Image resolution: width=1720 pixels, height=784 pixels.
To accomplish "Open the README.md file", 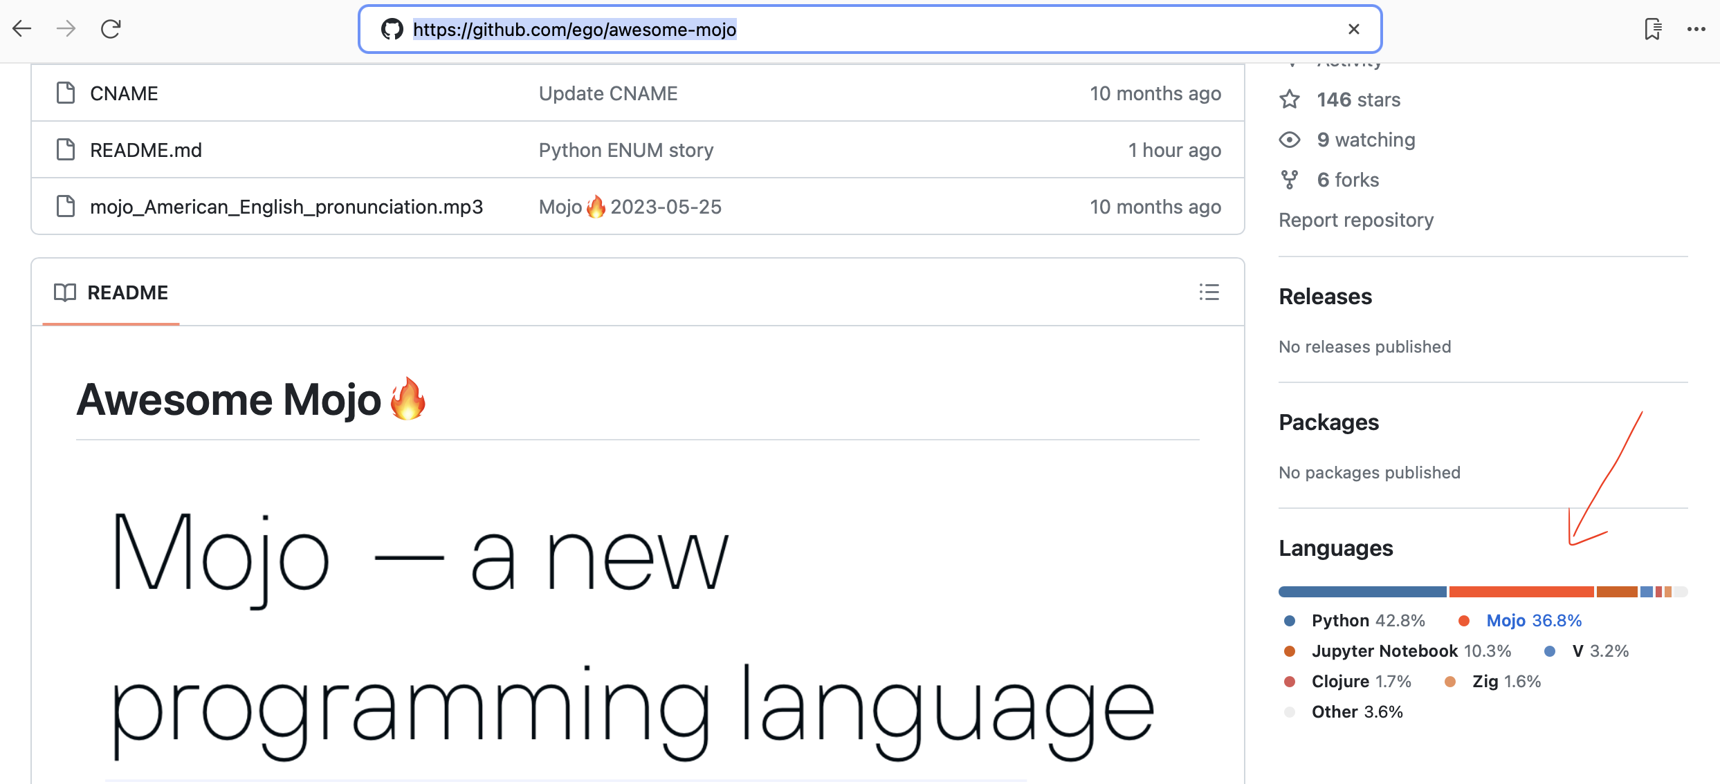I will coord(145,150).
